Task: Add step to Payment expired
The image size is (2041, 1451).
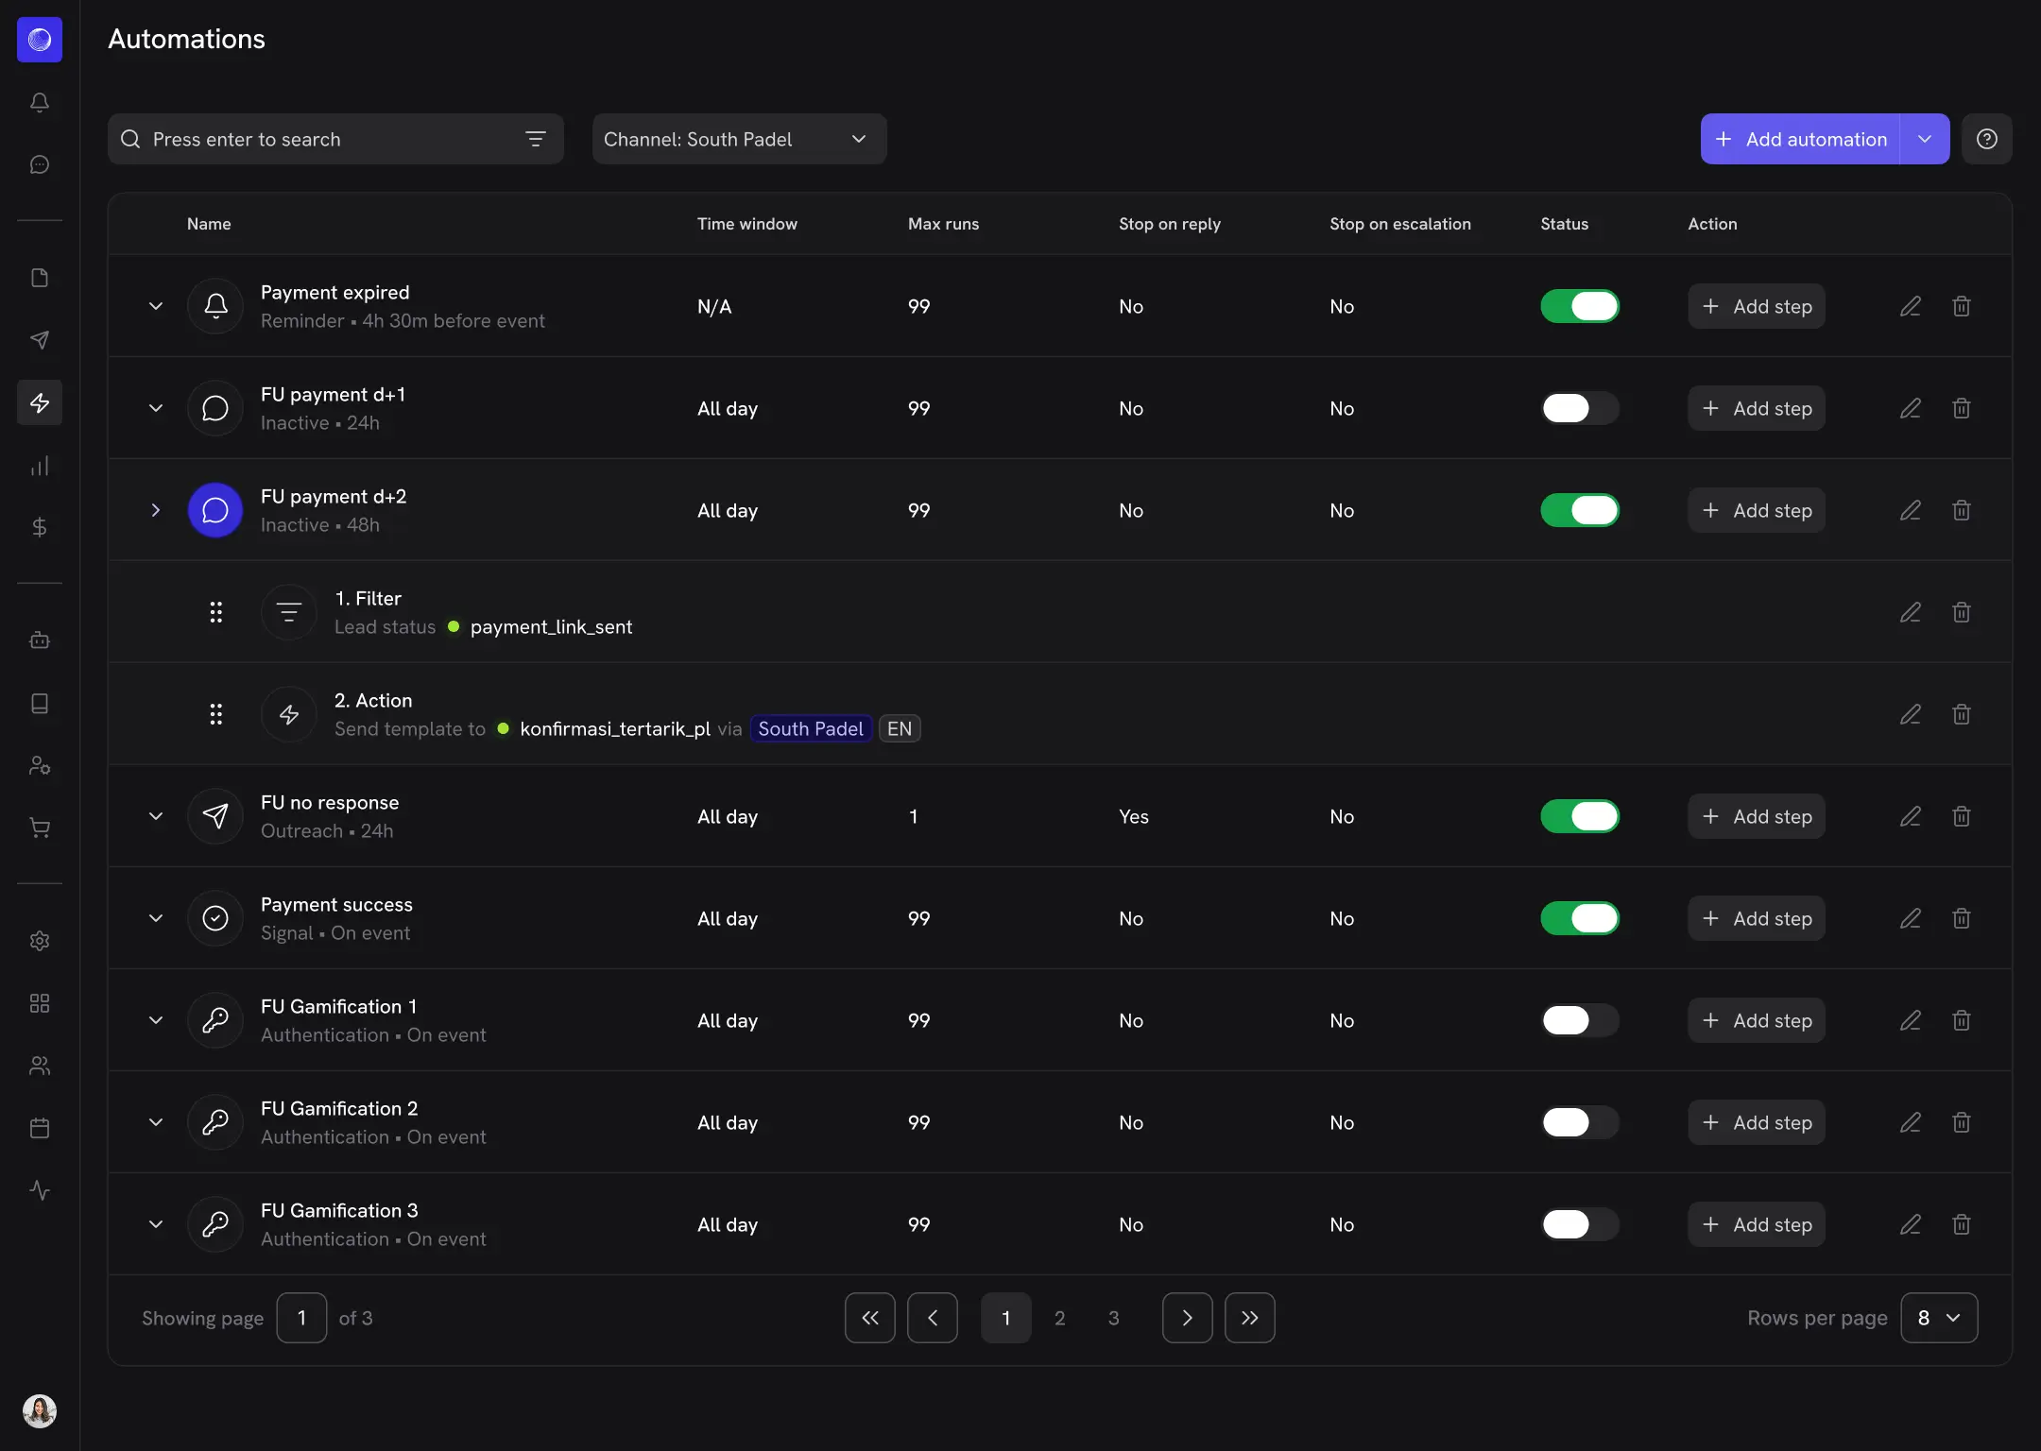Action: tap(1757, 306)
